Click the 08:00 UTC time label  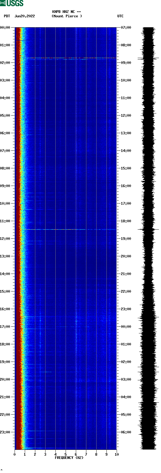coord(126,45)
